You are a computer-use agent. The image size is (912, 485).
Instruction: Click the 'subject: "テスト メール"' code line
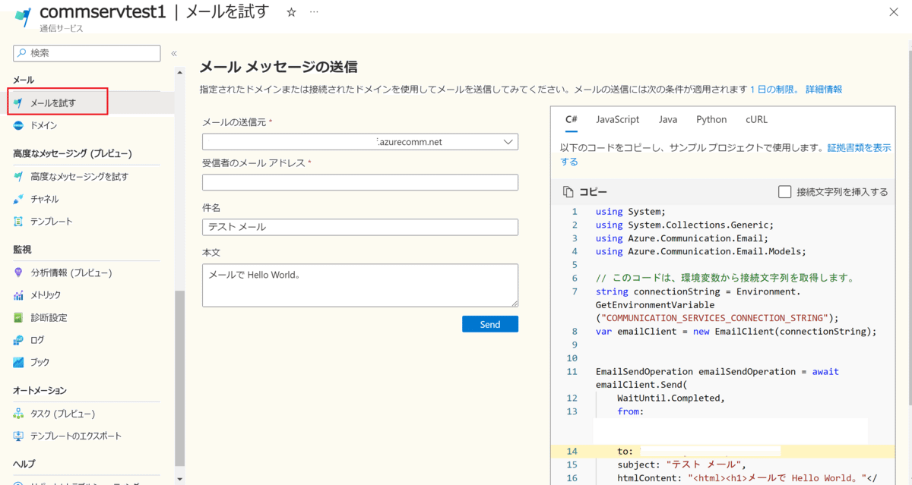pos(682,465)
